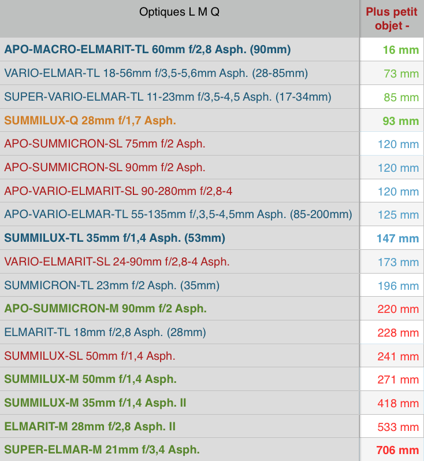Screen dimensions: 424x461
Task: Open APO-VARIO-ELMARIT-SL 90-280mm lens
Action: [118, 190]
